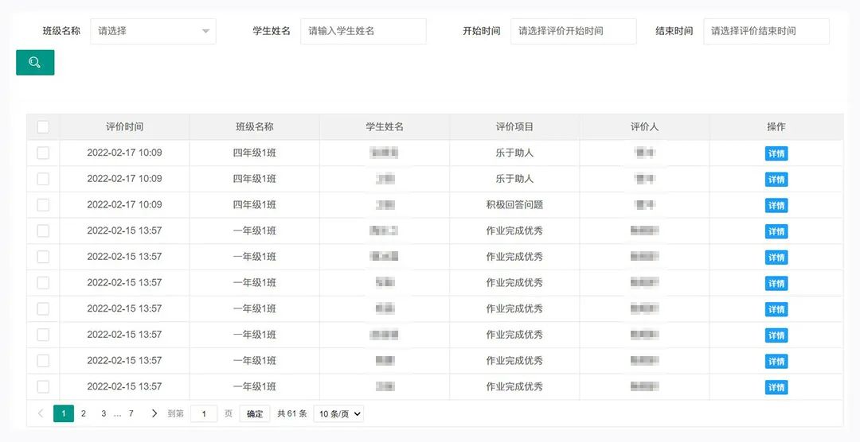Confirm the page jump with 确定
Screen dimensions: 860x442
255,414
